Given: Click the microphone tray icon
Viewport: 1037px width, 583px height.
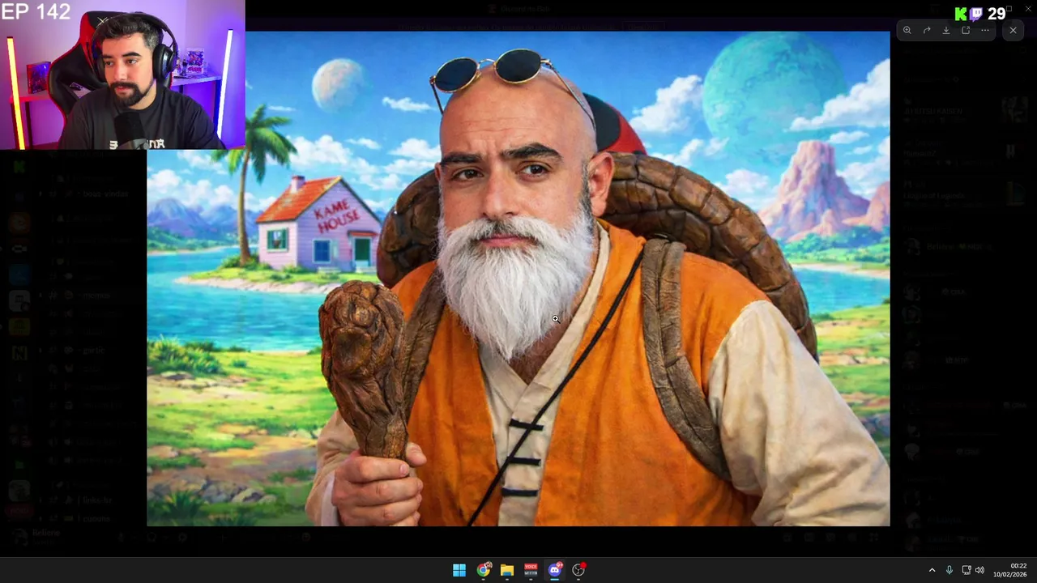Looking at the screenshot, I should click(950, 570).
